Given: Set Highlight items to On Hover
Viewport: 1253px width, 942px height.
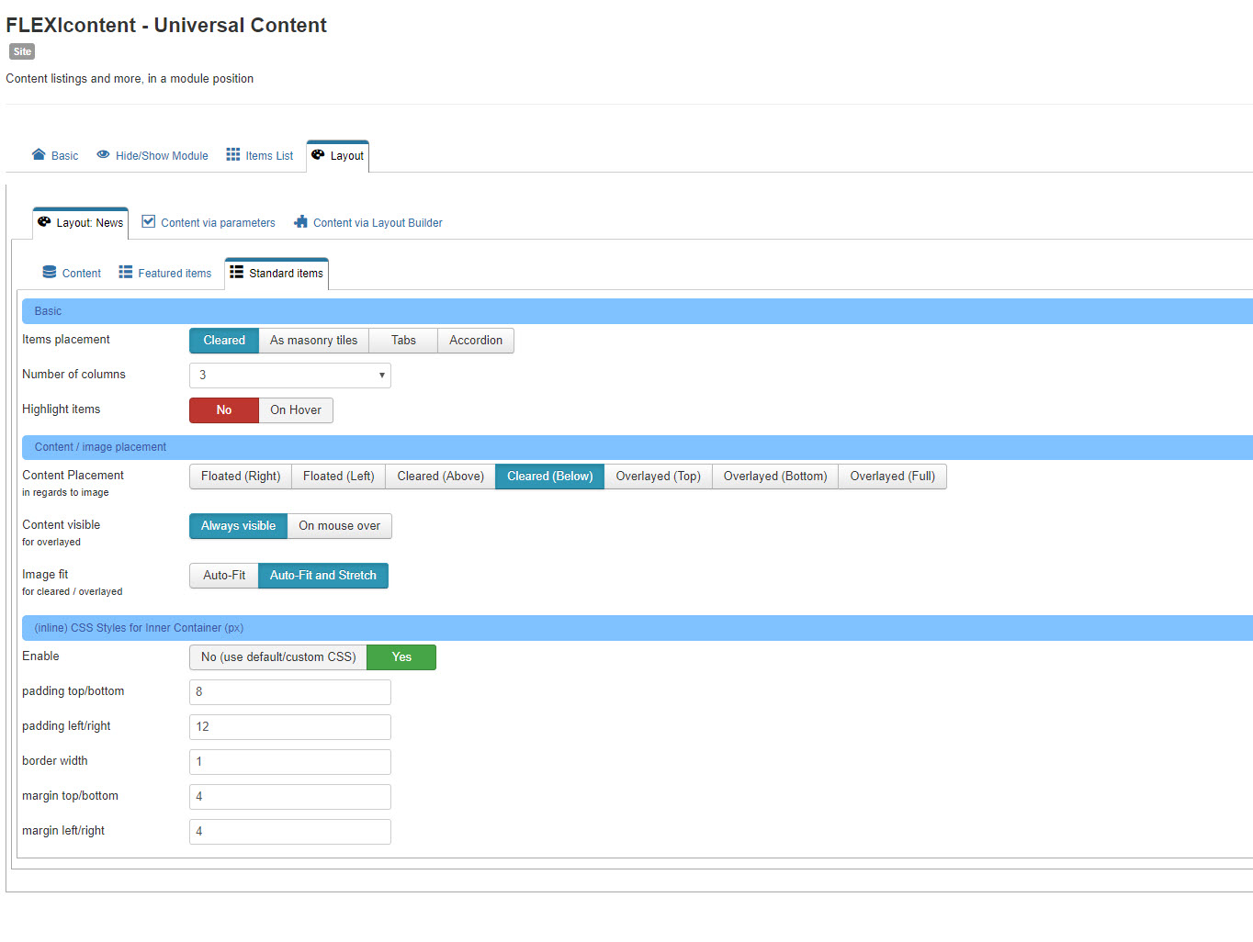Looking at the screenshot, I should 296,410.
